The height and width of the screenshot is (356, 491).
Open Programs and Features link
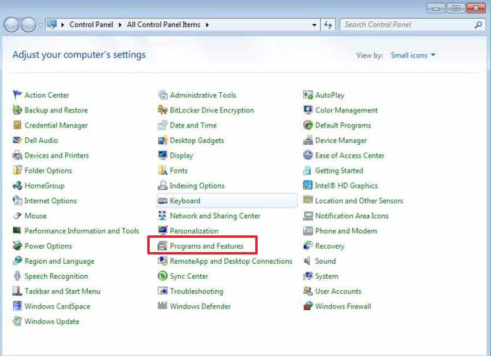point(206,246)
